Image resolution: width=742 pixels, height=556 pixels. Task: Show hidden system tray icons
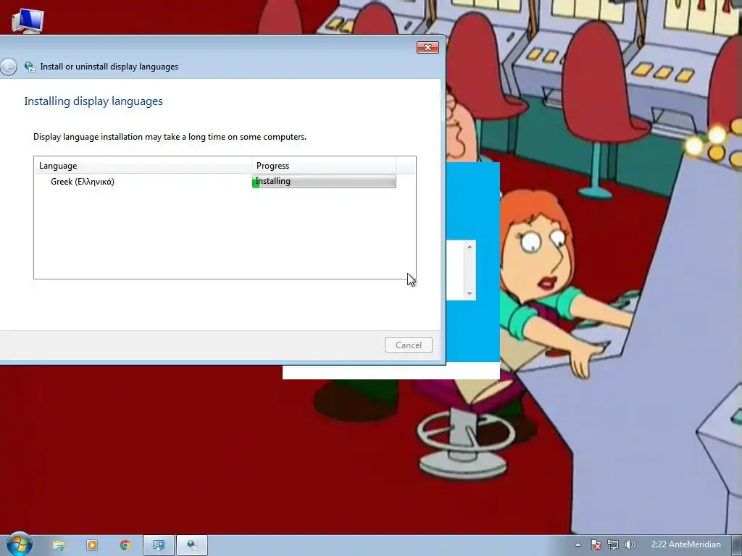tap(578, 544)
